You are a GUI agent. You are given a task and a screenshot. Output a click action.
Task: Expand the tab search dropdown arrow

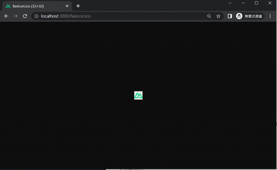(230, 3)
